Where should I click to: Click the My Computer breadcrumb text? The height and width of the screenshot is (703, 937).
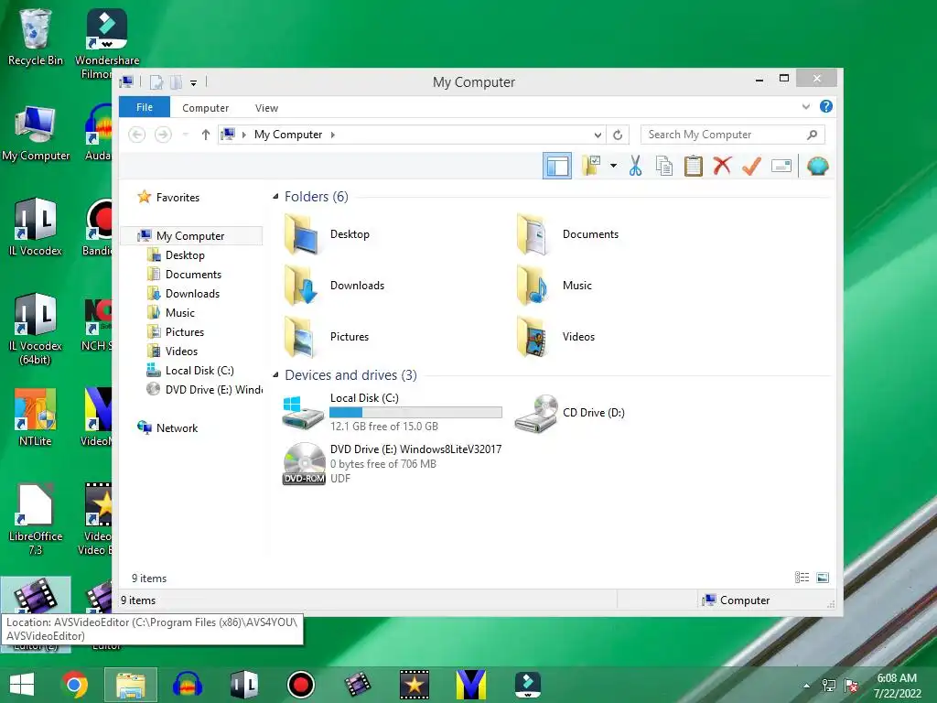[x=288, y=135]
